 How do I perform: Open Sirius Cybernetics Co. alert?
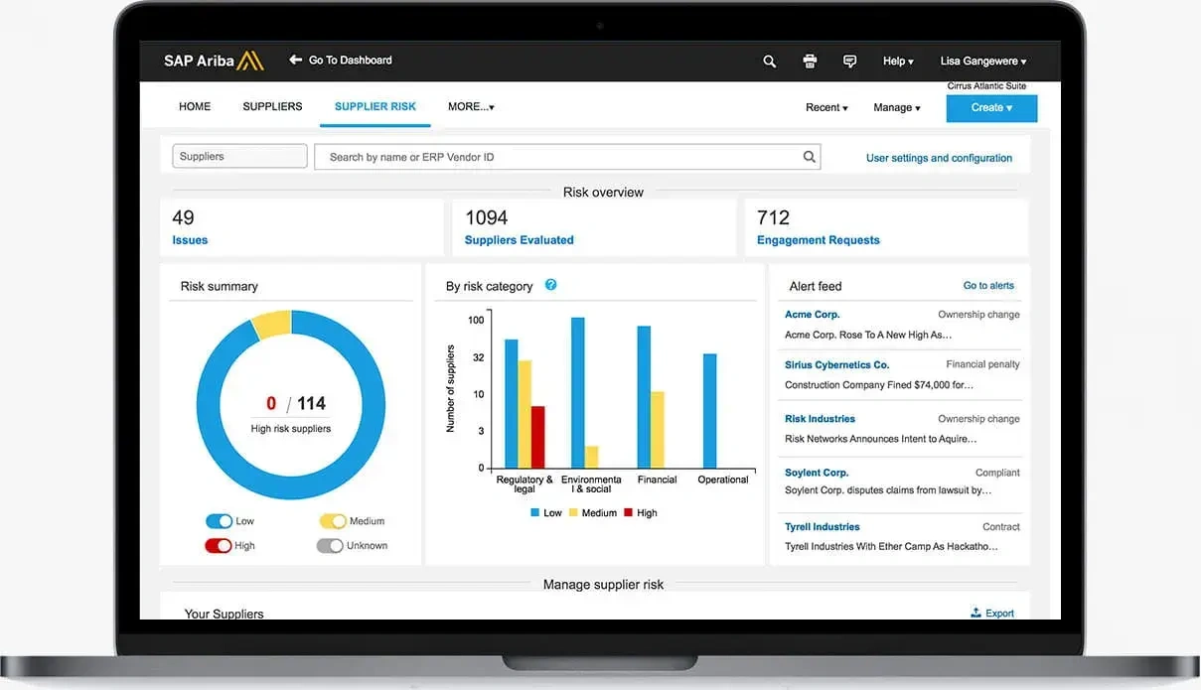pyautogui.click(x=836, y=364)
